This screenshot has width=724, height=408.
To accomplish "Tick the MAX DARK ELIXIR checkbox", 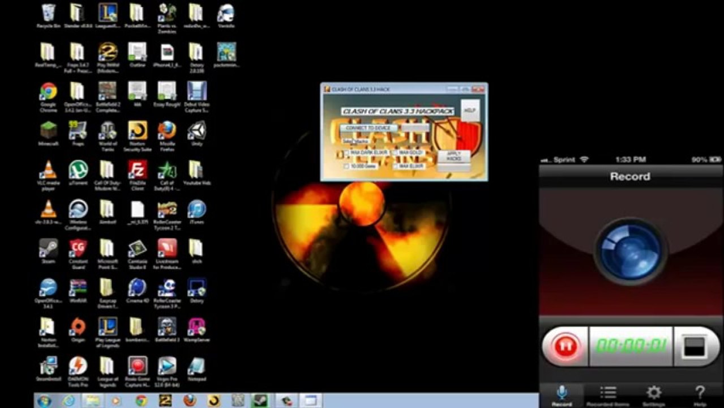I will click(346, 153).
